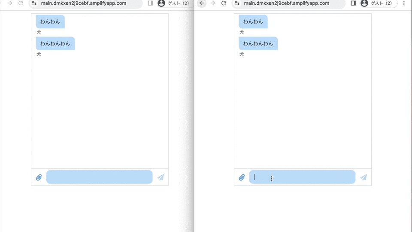This screenshot has width=412, height=232.
Task: Toggle side panel icon in right browser
Action: tap(353, 3)
